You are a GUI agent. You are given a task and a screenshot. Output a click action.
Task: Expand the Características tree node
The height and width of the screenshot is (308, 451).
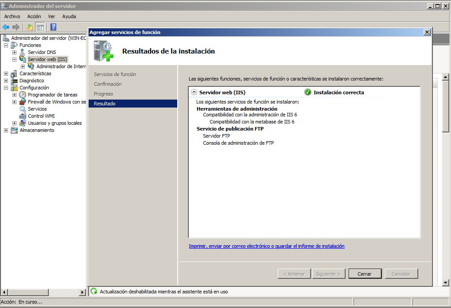click(x=6, y=73)
